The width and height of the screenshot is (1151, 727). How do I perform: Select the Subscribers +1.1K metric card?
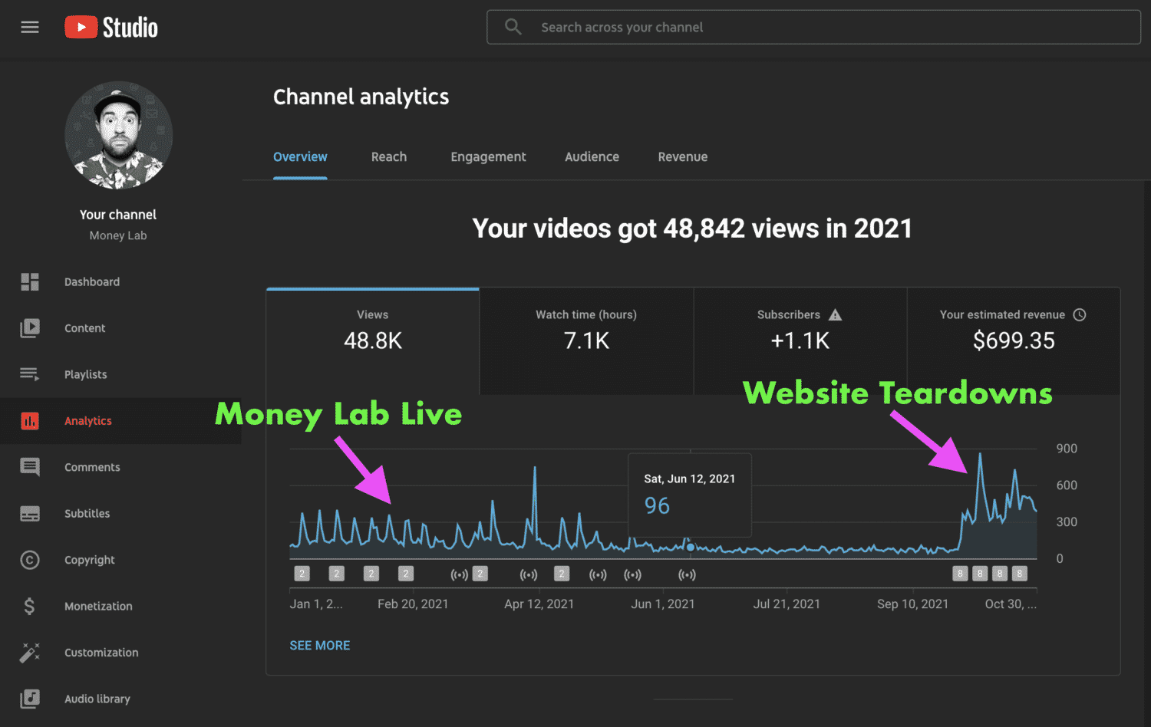pyautogui.click(x=800, y=341)
